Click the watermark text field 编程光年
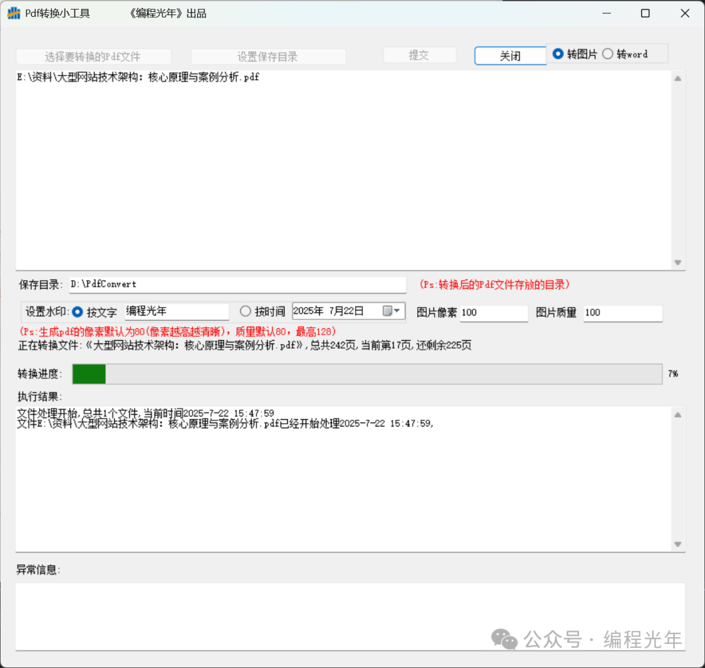Image resolution: width=705 pixels, height=668 pixels. point(176,311)
